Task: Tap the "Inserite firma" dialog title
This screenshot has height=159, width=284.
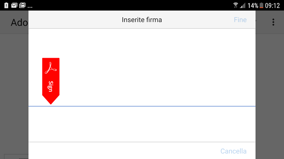Action: pyautogui.click(x=142, y=20)
